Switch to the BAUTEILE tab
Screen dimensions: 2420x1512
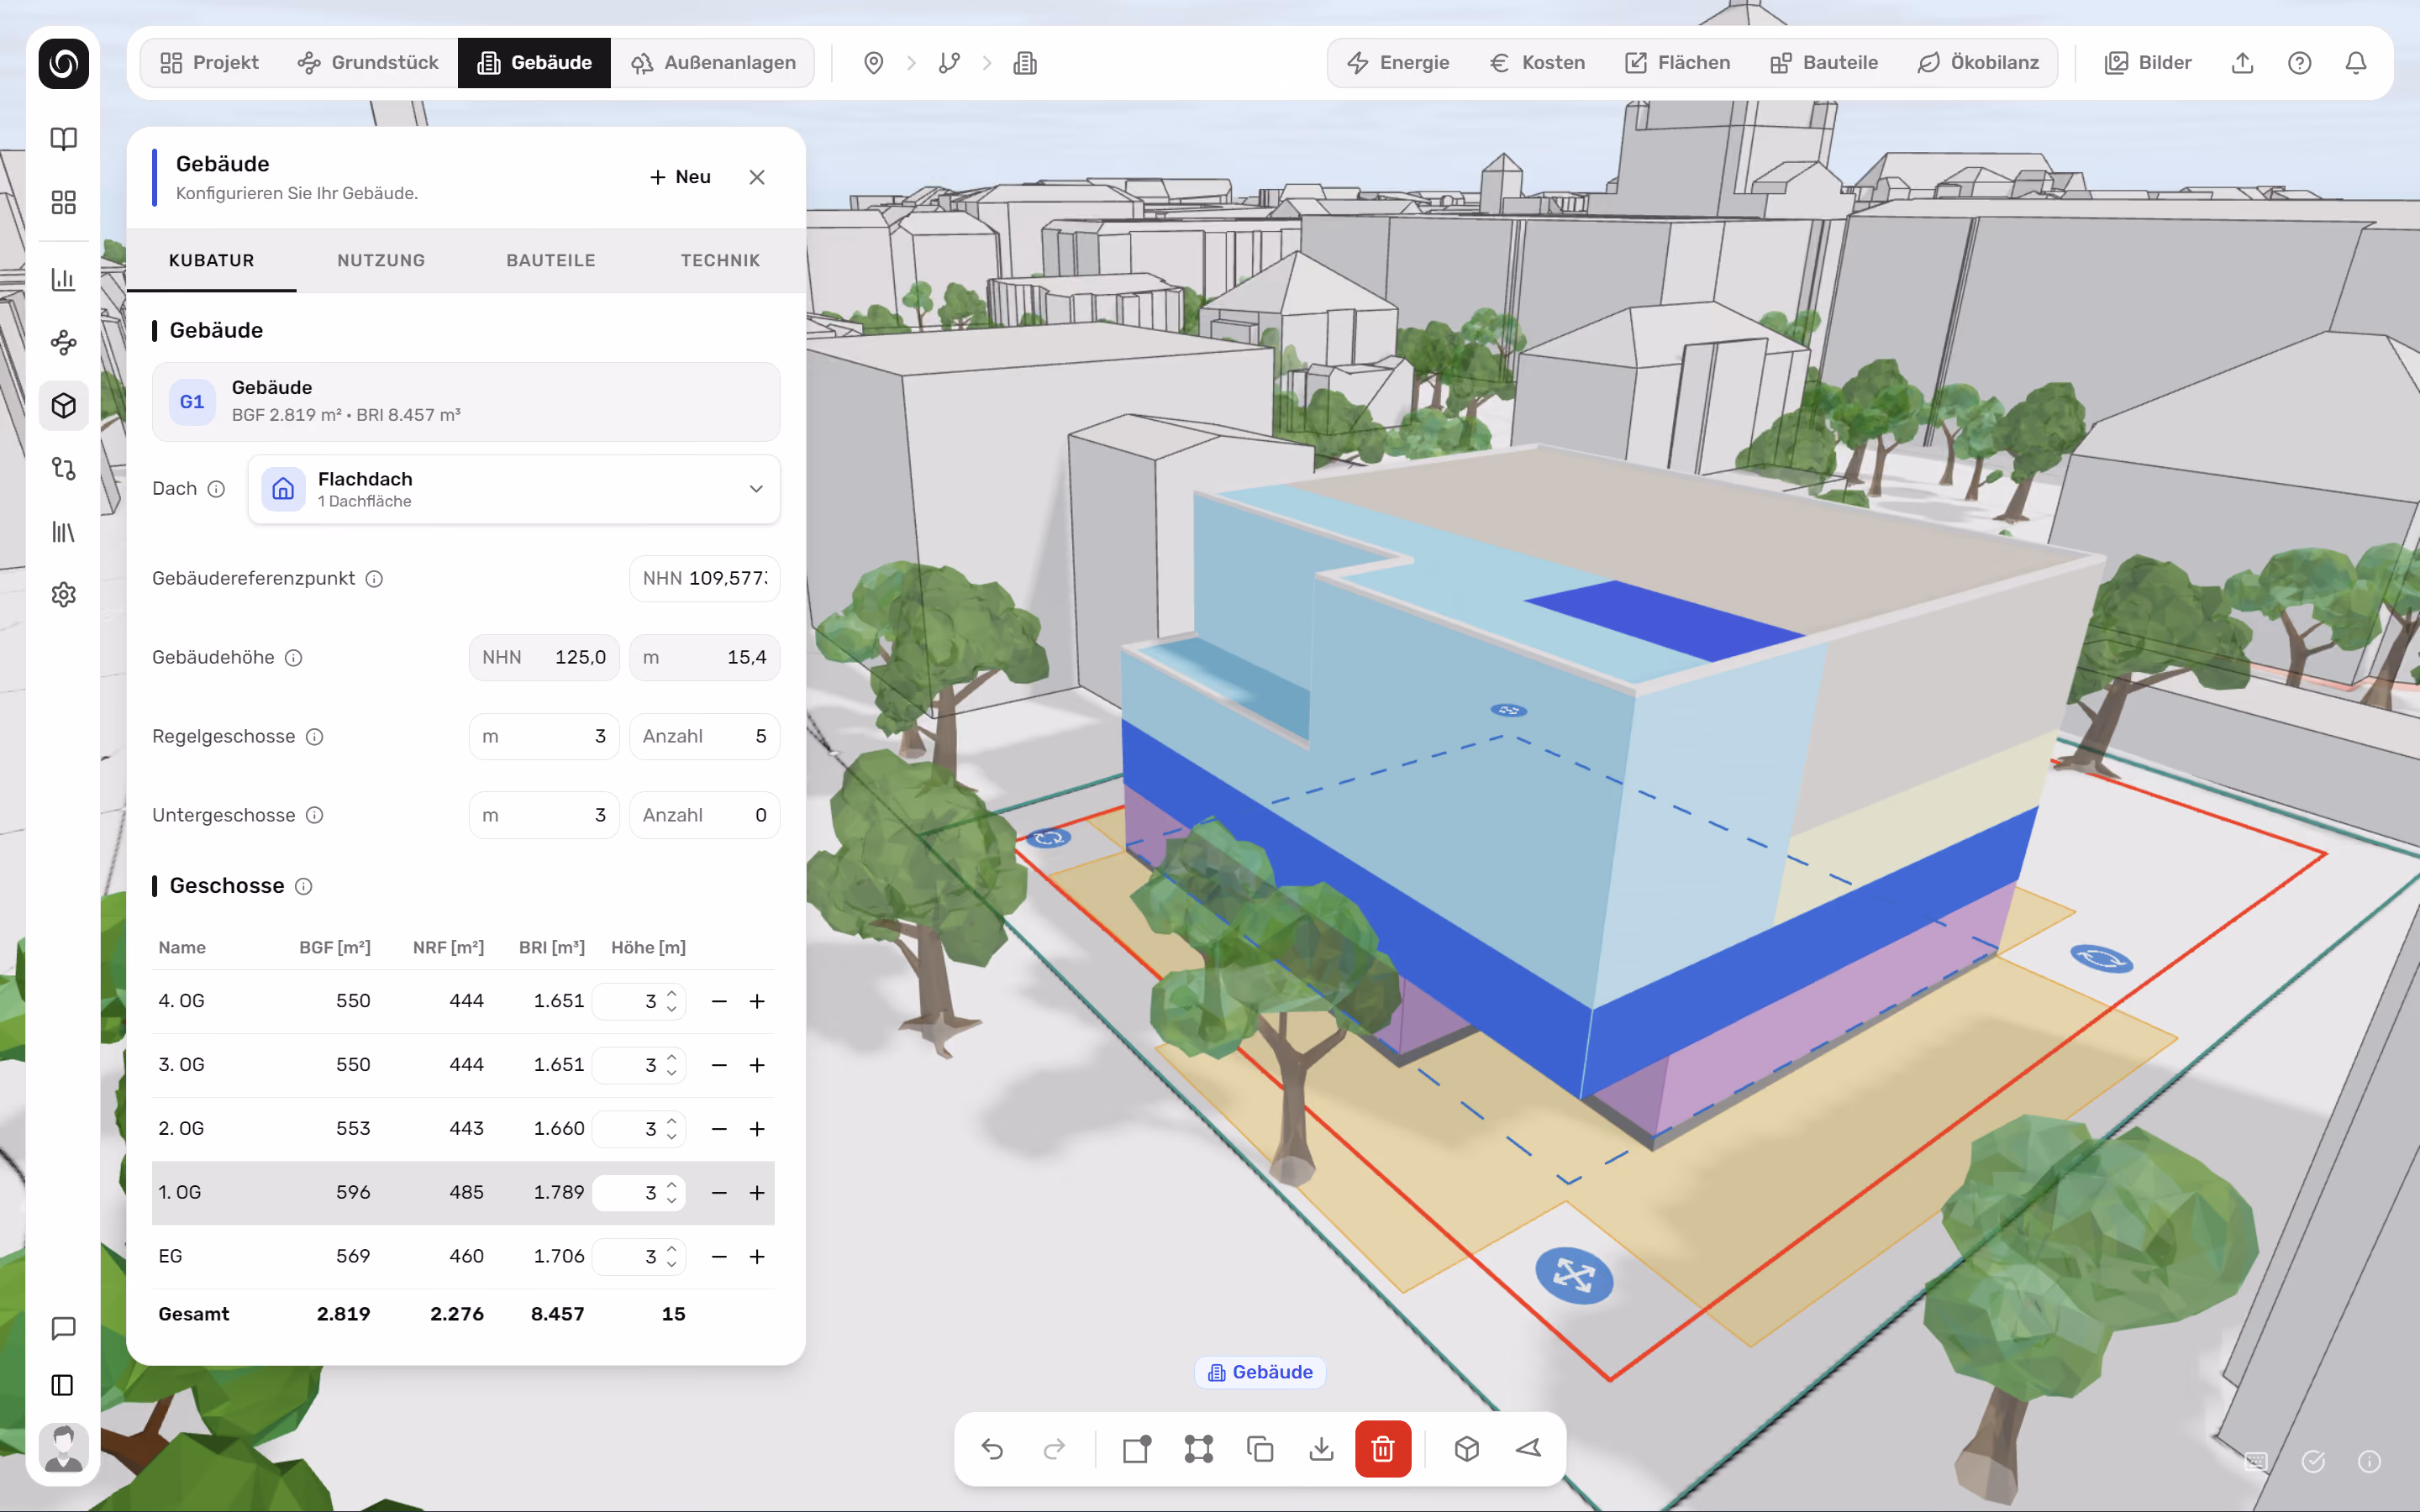pyautogui.click(x=551, y=260)
